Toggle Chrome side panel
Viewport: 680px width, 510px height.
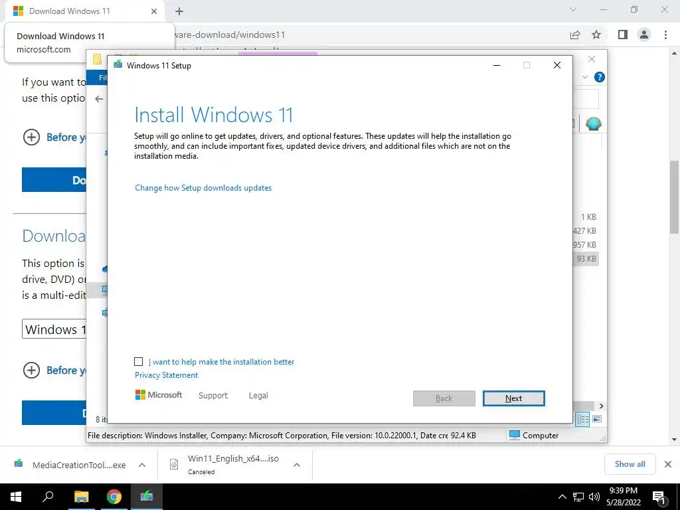pos(623,35)
